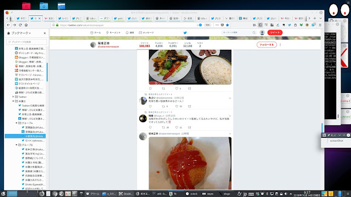Collapse the グループA bookmark folder
The image size is (351, 197).
[16, 123]
